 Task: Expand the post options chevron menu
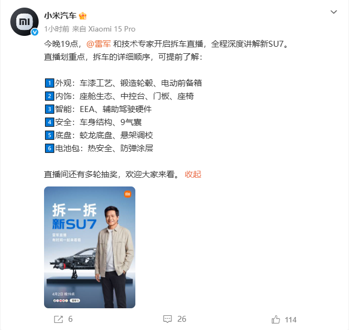click(333, 12)
